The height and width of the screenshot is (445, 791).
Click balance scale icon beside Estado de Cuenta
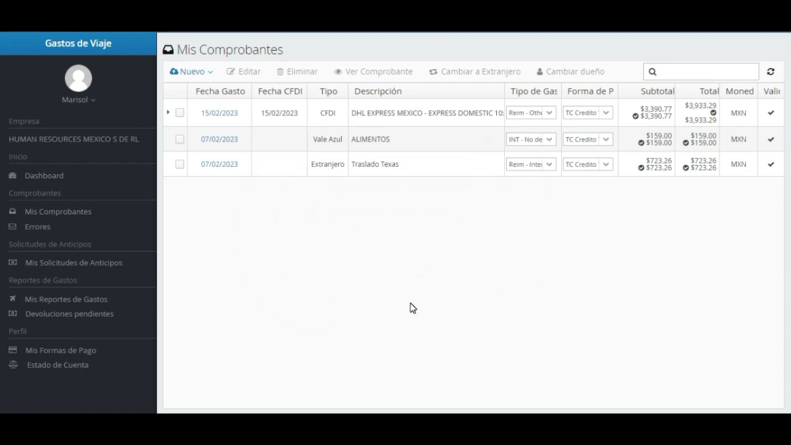click(x=13, y=364)
